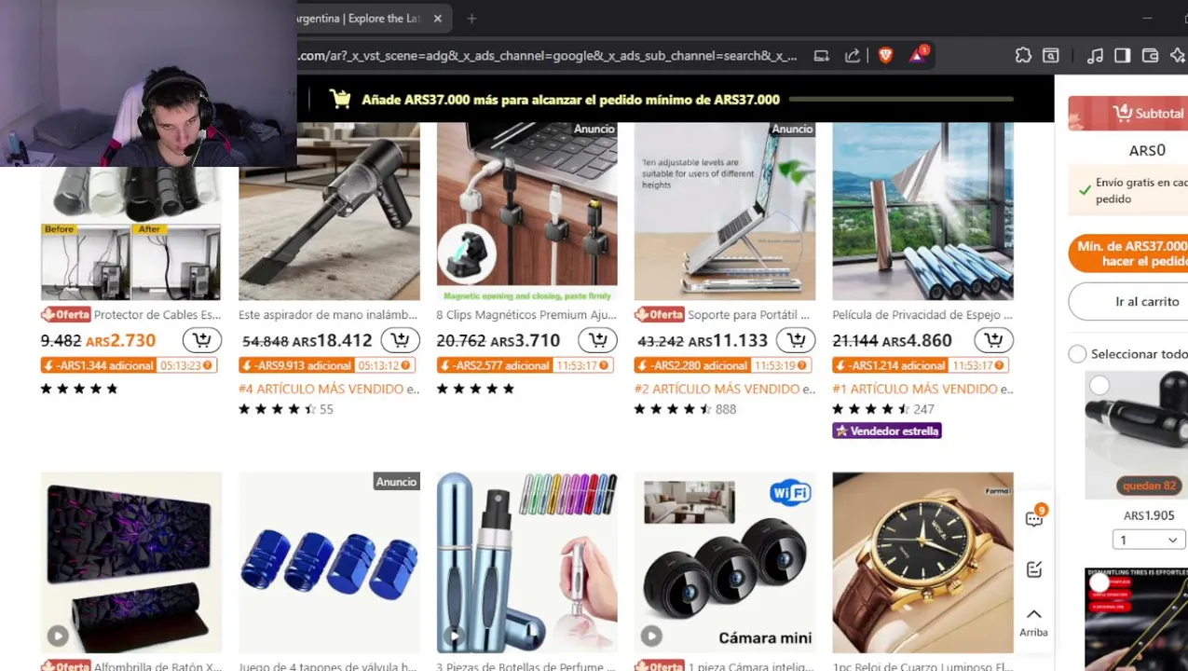Add 8 Clips Magnéticos to cart
This screenshot has height=671, width=1188.
coord(597,340)
